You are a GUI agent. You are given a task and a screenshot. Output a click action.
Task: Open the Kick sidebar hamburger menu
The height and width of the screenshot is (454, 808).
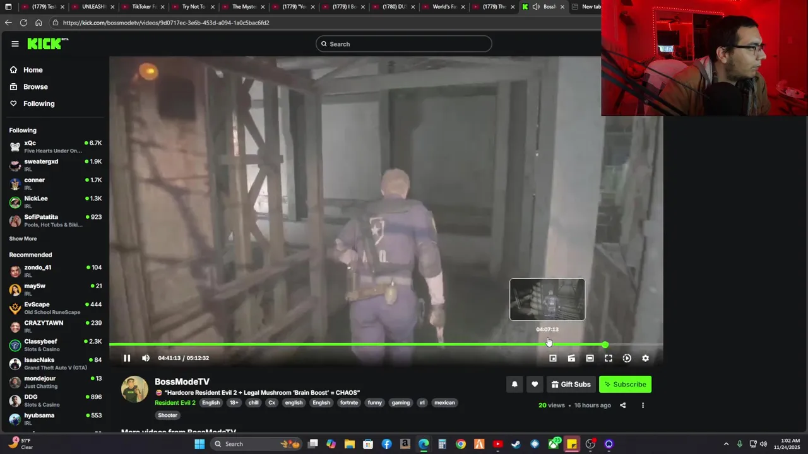click(x=15, y=44)
